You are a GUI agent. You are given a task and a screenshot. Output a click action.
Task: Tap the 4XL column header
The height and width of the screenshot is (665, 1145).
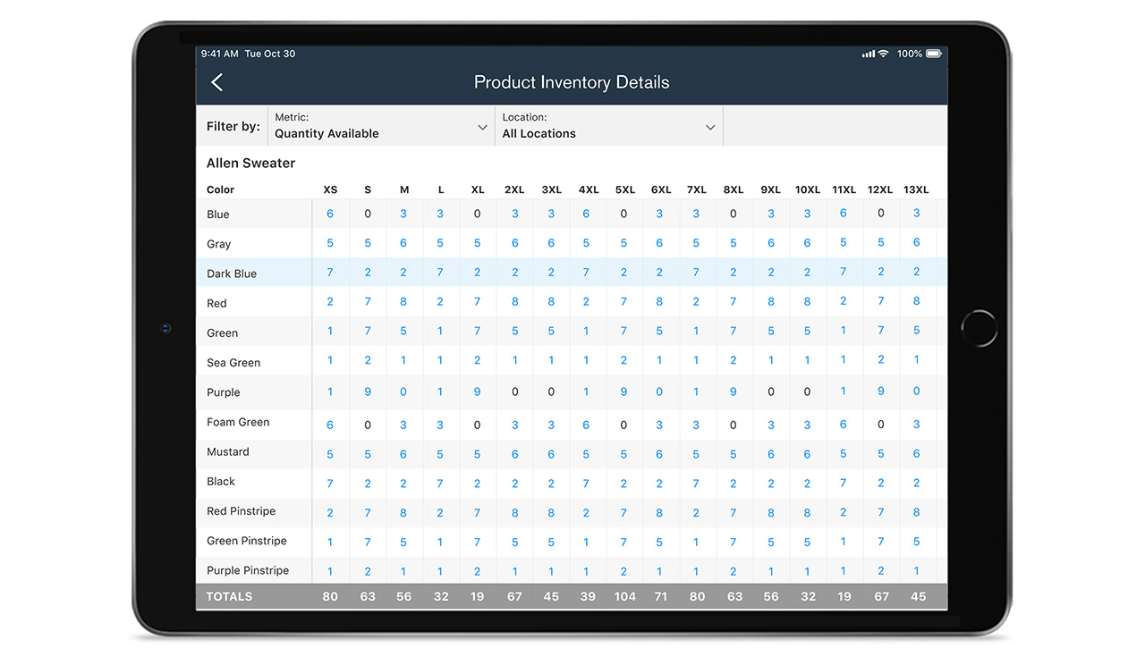click(589, 189)
